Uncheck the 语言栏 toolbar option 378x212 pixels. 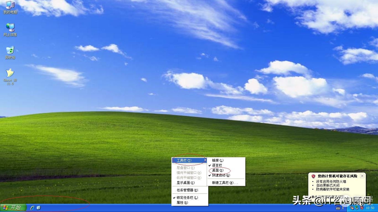pos(226,165)
